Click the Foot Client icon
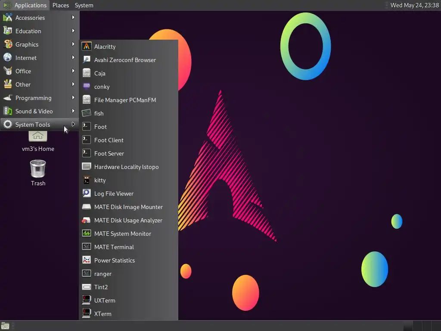This screenshot has height=331, width=441. 86,140
